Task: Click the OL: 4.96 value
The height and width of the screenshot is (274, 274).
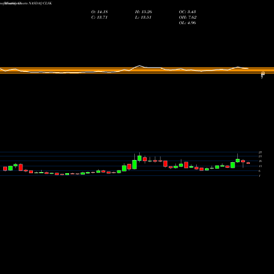Action: click(x=187, y=22)
